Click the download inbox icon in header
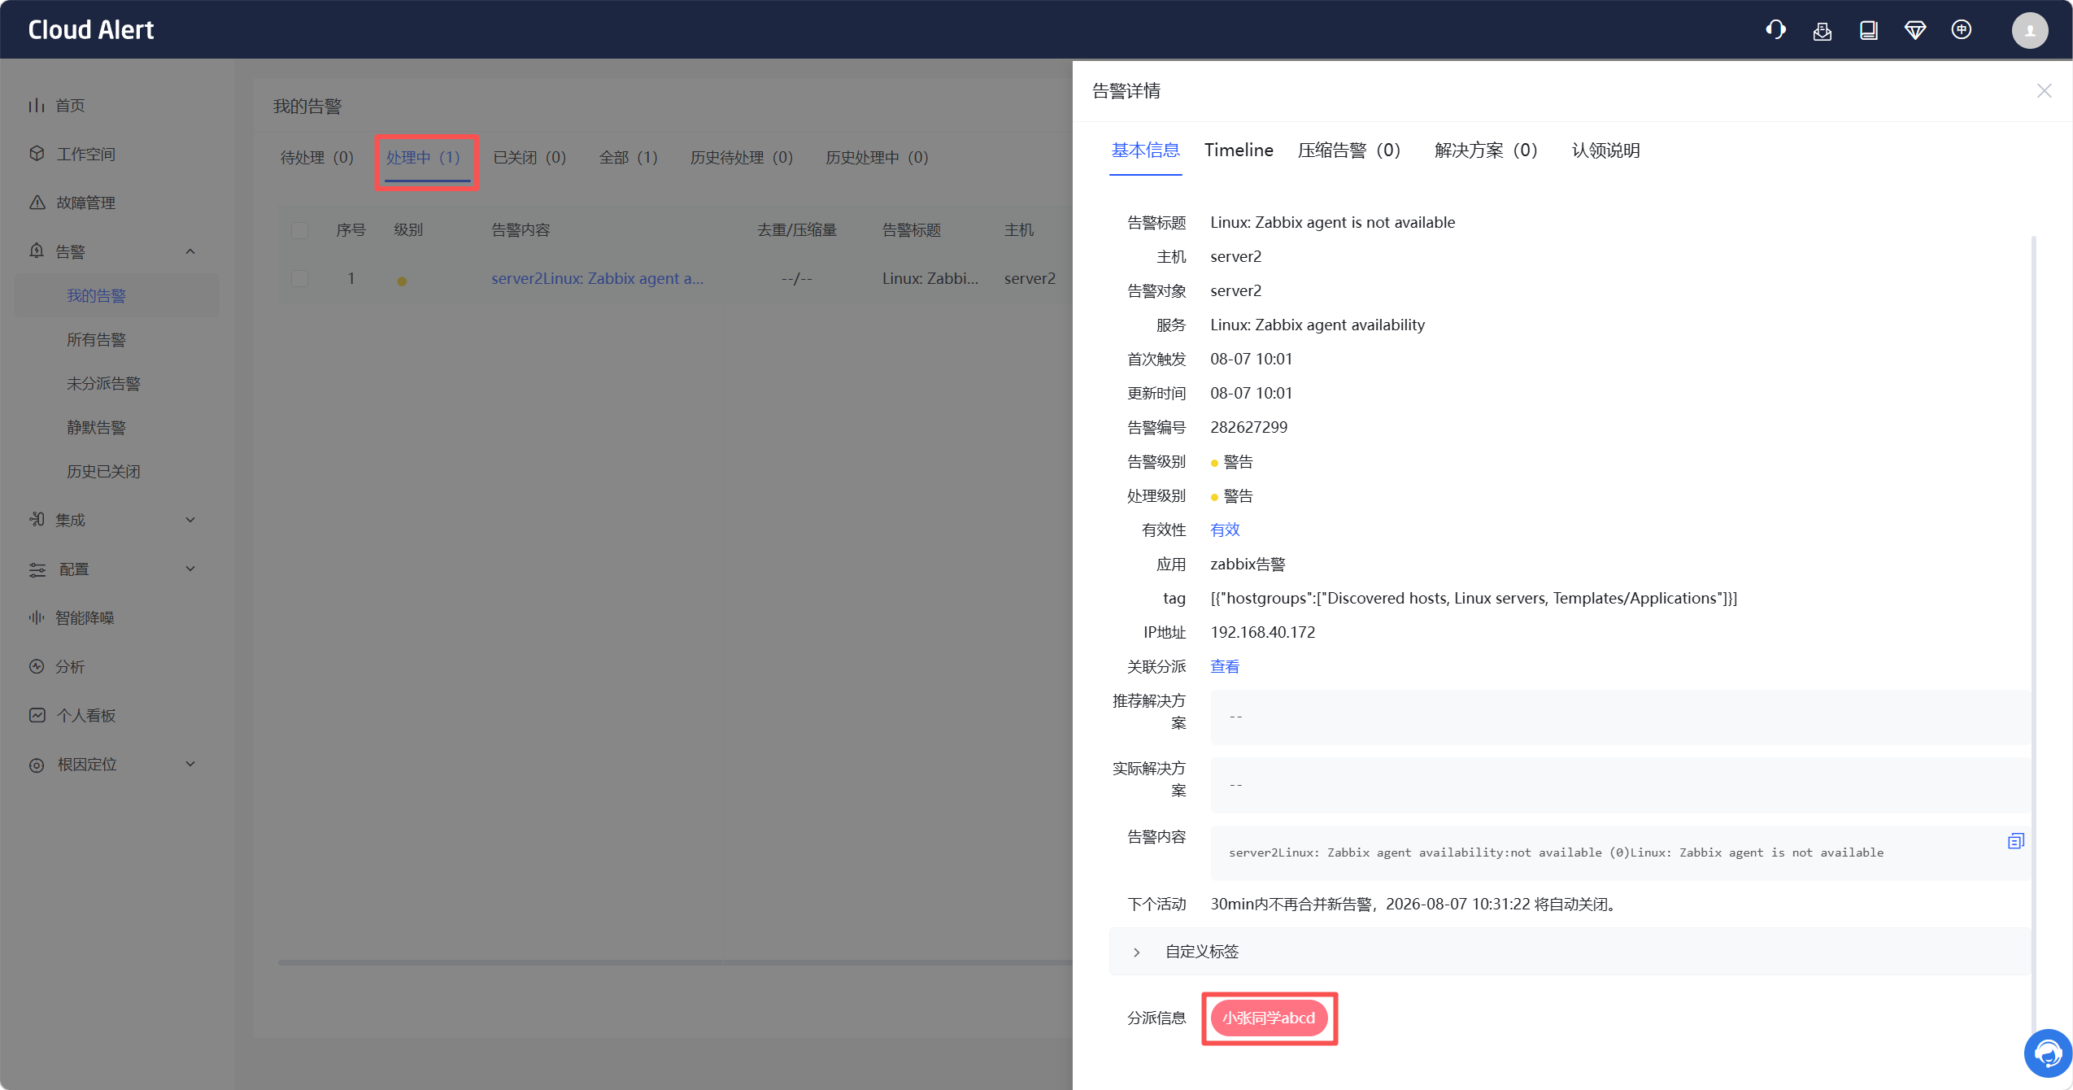The height and width of the screenshot is (1090, 2073). (x=1822, y=30)
